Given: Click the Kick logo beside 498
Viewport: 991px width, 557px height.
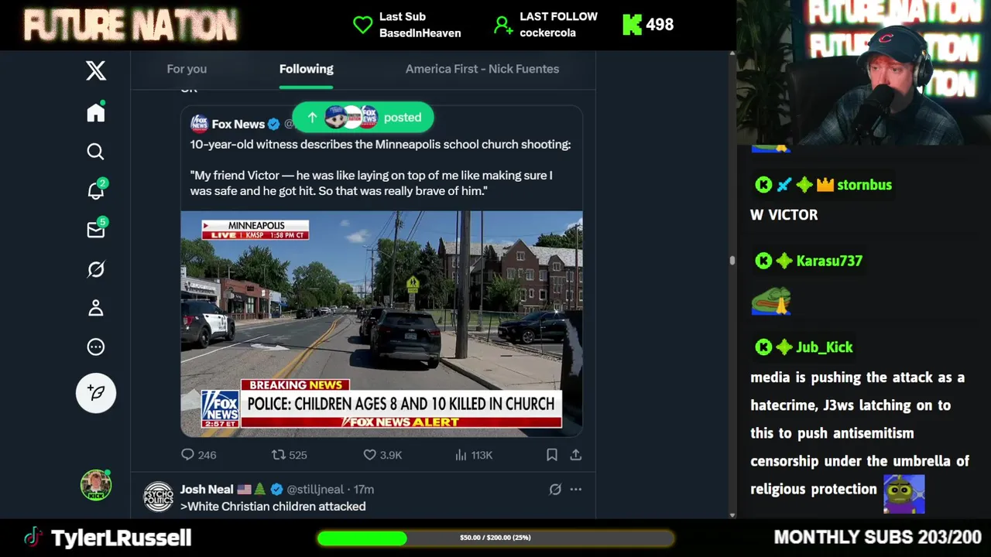Looking at the screenshot, I should 632,25.
